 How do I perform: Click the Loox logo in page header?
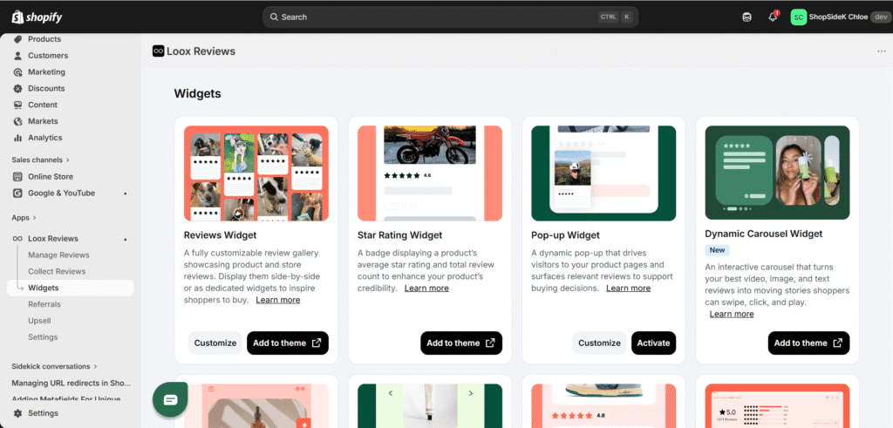tap(159, 51)
